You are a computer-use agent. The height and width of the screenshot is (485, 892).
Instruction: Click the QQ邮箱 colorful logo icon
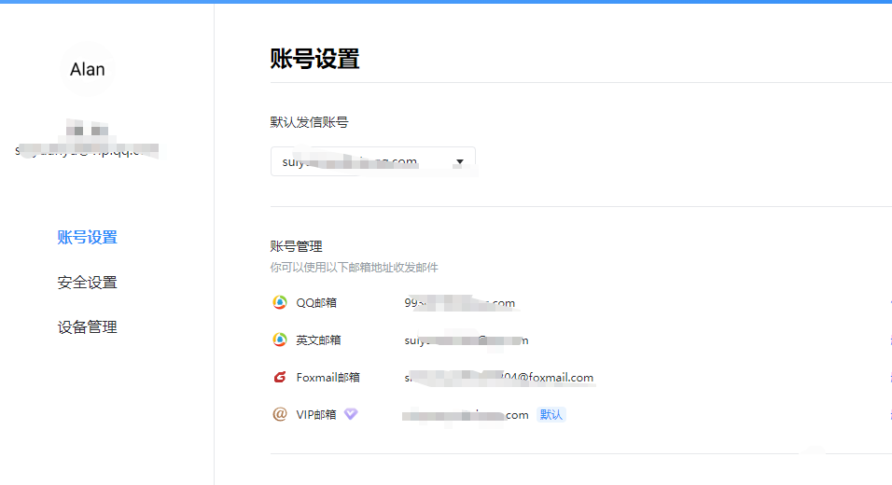pyautogui.click(x=279, y=302)
